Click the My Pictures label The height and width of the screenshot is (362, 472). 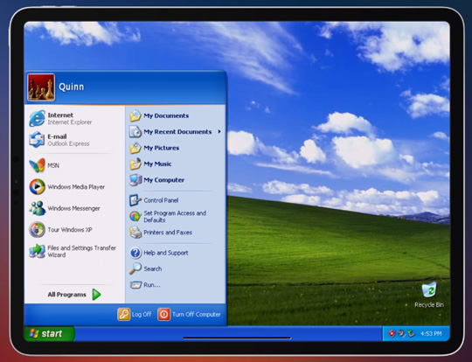pos(162,148)
